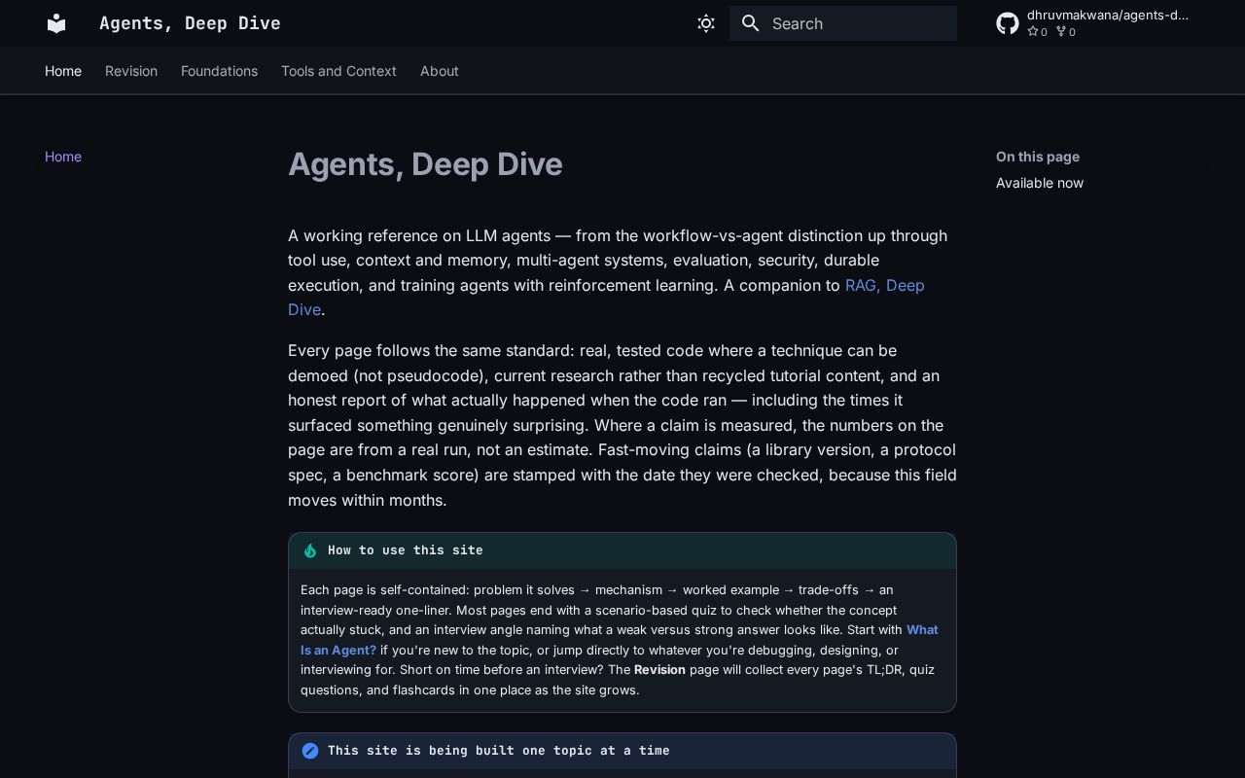This screenshot has width=1245, height=778.
Task: Click the Agents, Deep Dive site title
Action: (190, 23)
